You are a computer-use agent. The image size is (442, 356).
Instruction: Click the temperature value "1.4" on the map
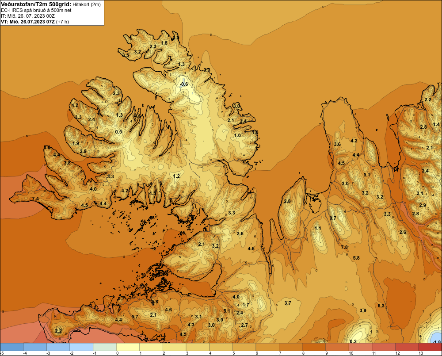436,124
